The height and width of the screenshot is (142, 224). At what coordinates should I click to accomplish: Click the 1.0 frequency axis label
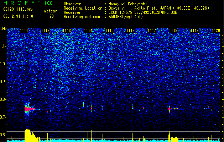point(3,64)
